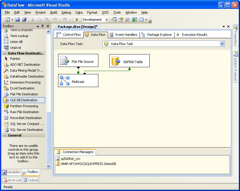Click the New Project toolbar icon

tap(7, 20)
